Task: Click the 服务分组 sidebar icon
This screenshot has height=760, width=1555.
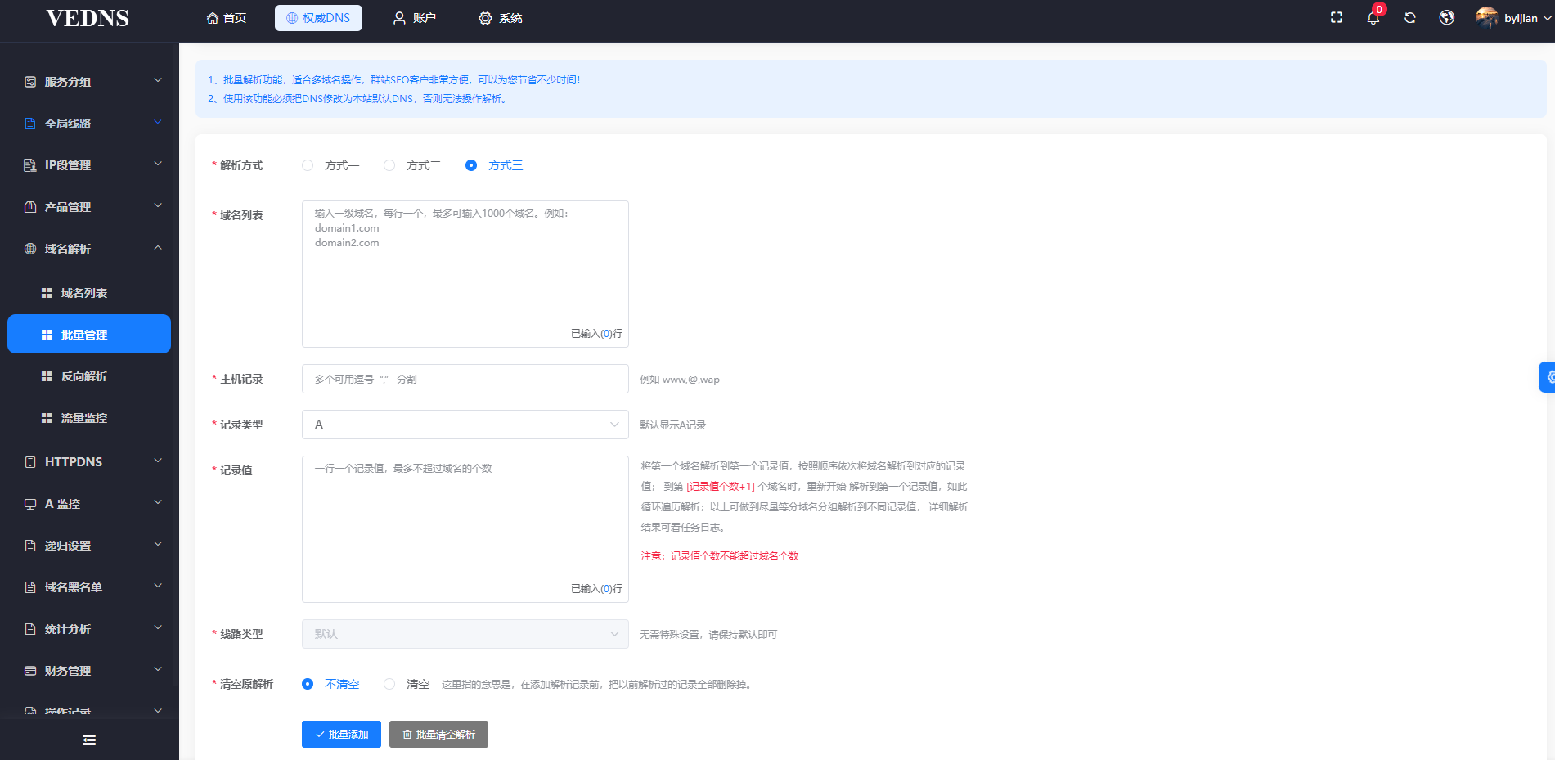Action: [30, 82]
